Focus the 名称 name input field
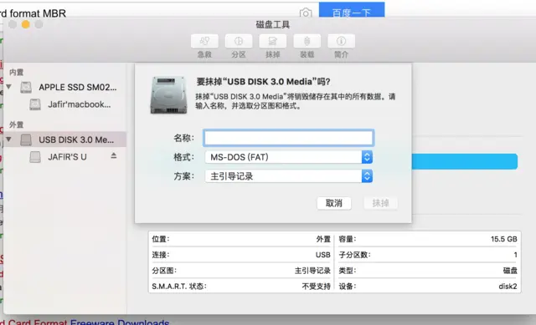 click(288, 138)
